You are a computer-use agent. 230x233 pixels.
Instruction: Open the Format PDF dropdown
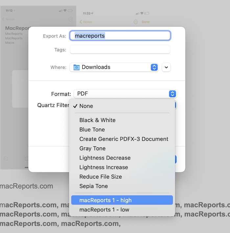pyautogui.click(x=125, y=94)
